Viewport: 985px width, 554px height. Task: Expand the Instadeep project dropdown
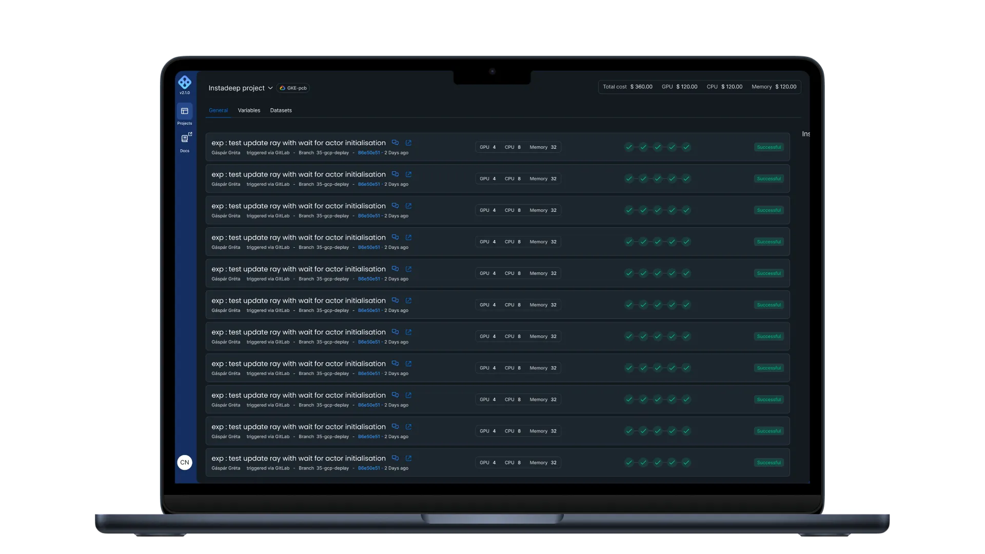click(238, 88)
